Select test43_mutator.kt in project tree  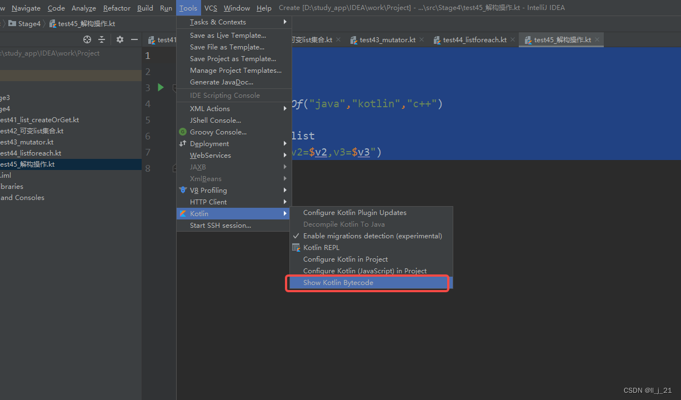pyautogui.click(x=27, y=142)
